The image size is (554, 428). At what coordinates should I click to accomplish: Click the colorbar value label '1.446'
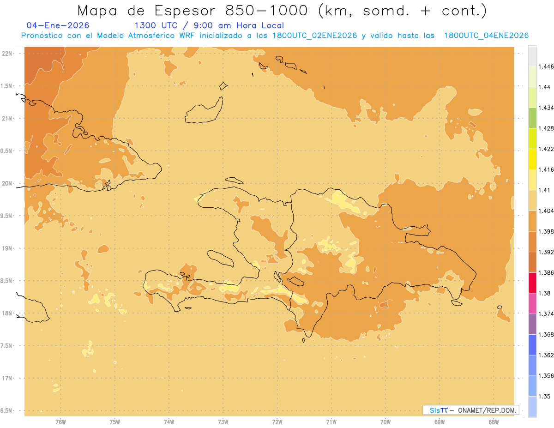pos(546,66)
